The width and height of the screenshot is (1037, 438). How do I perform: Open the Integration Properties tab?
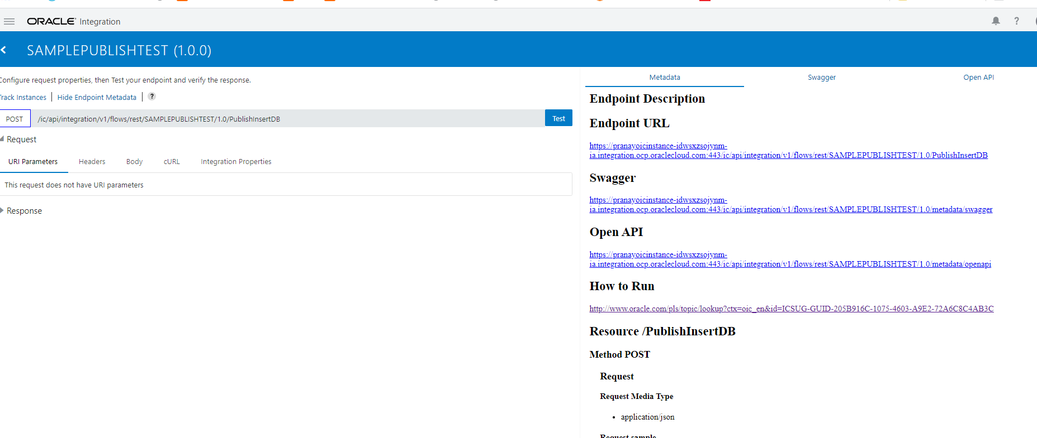click(236, 162)
